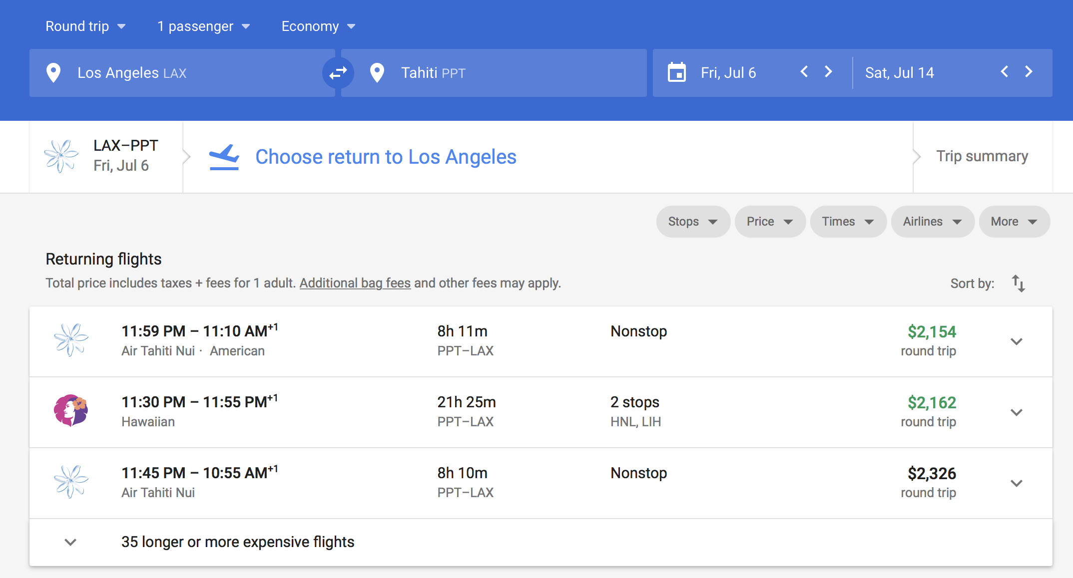This screenshot has width=1073, height=578.
Task: Click the Sort by label
Action: pos(972,284)
